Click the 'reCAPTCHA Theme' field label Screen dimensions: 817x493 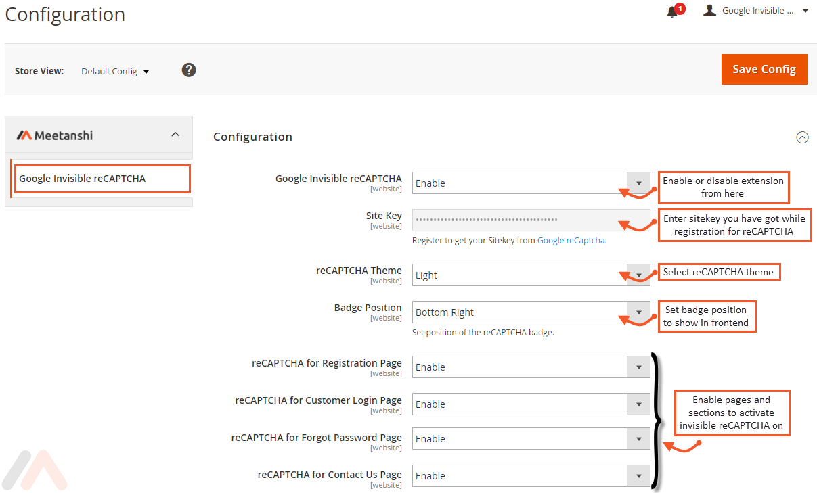(359, 271)
